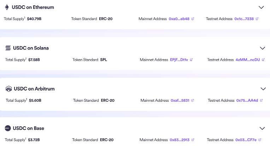Open Solana testnet address 4zMM...ncDU
Screen dimensions: 270x146
click(x=247, y=60)
